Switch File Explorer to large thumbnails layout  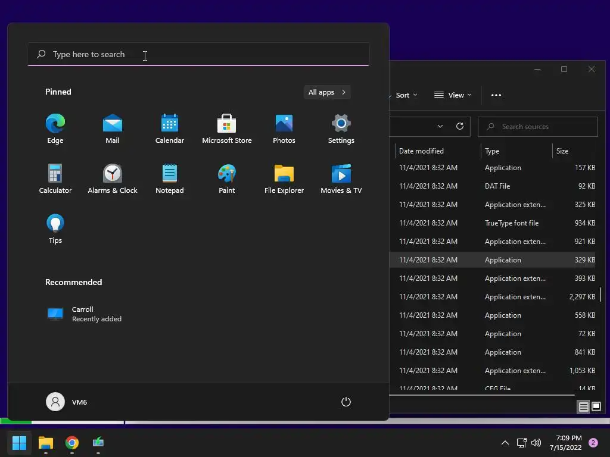pos(596,406)
